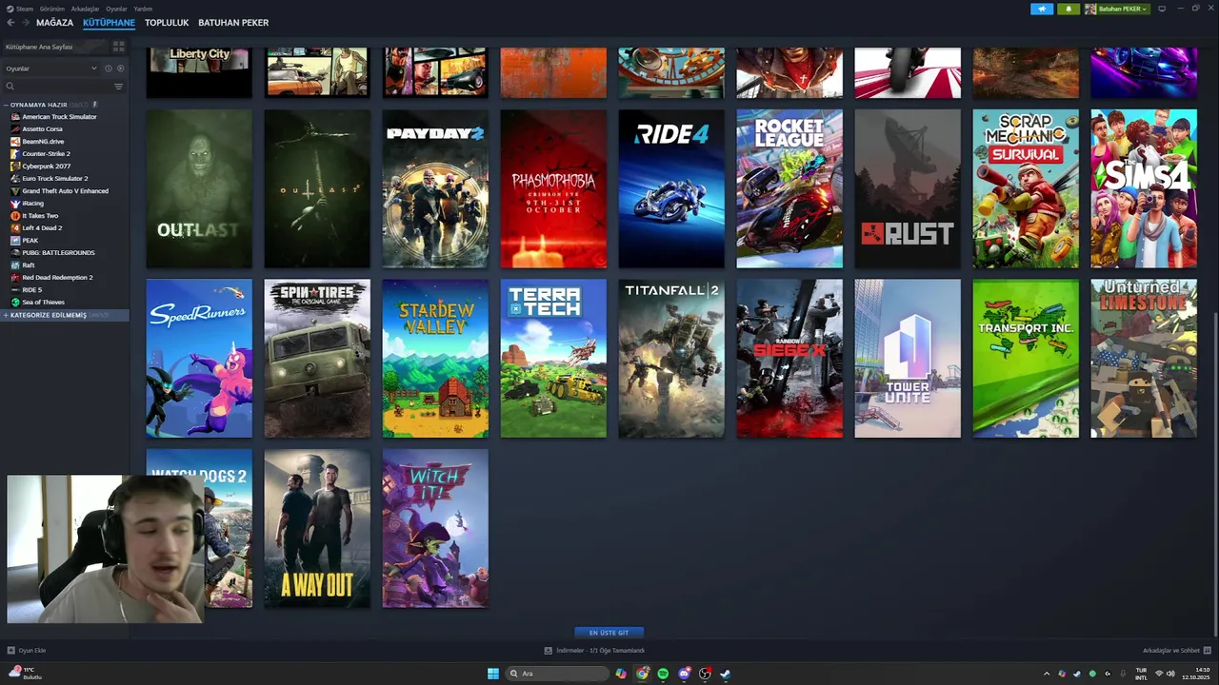Switch to the TOPLULUK tab
This screenshot has width=1219, height=685.
pyautogui.click(x=167, y=23)
